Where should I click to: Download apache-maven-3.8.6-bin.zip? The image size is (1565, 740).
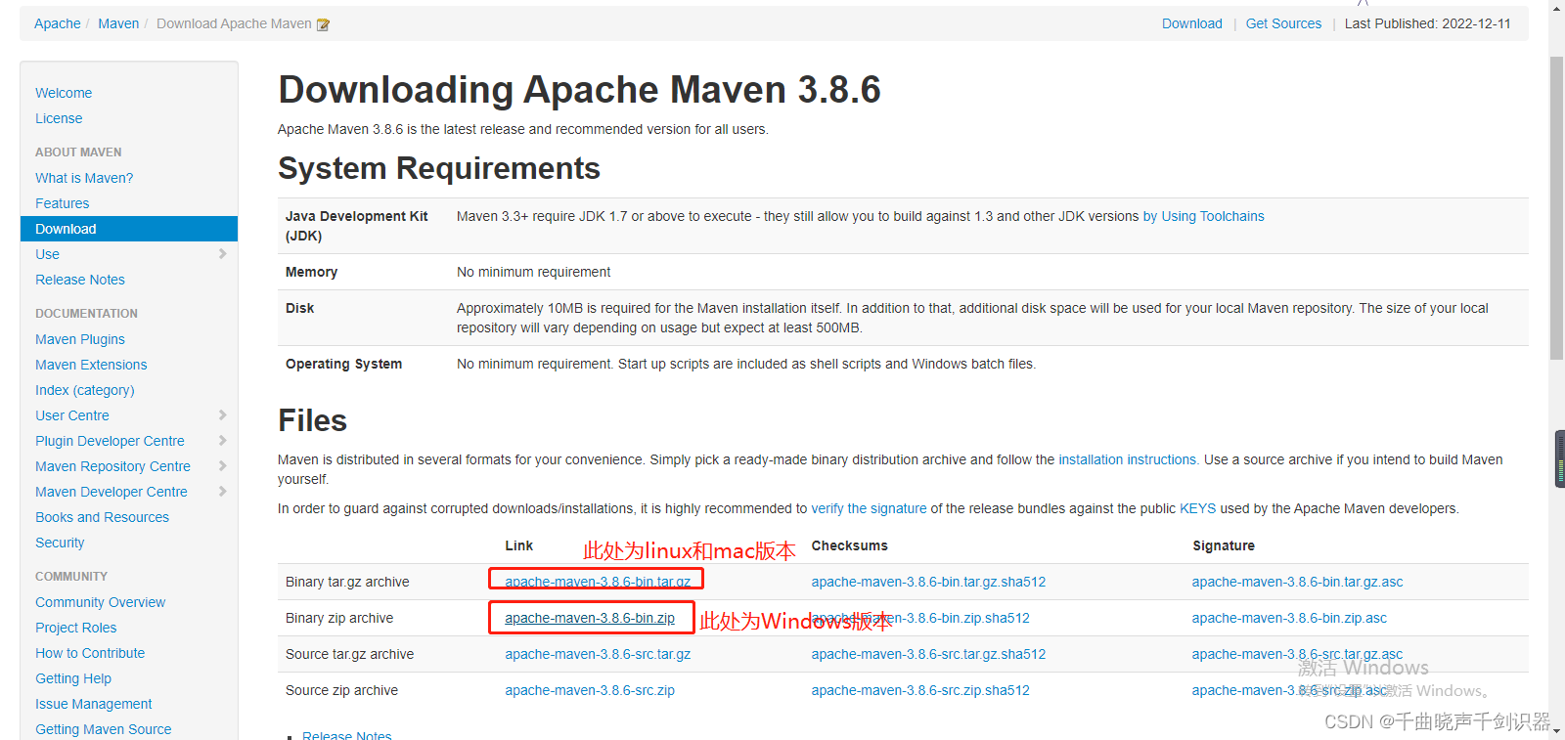pyautogui.click(x=590, y=618)
